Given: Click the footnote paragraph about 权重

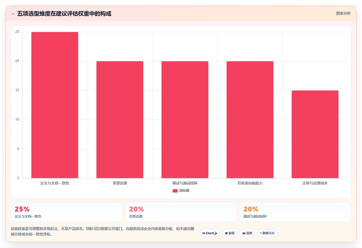Looking at the screenshot, I should (102, 232).
